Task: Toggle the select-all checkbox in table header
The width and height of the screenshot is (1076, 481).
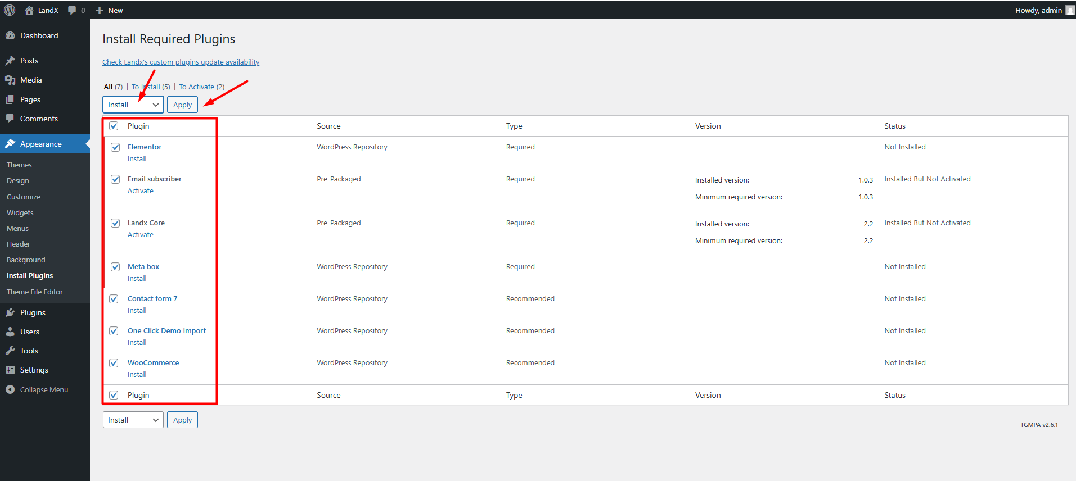Action: (x=114, y=126)
